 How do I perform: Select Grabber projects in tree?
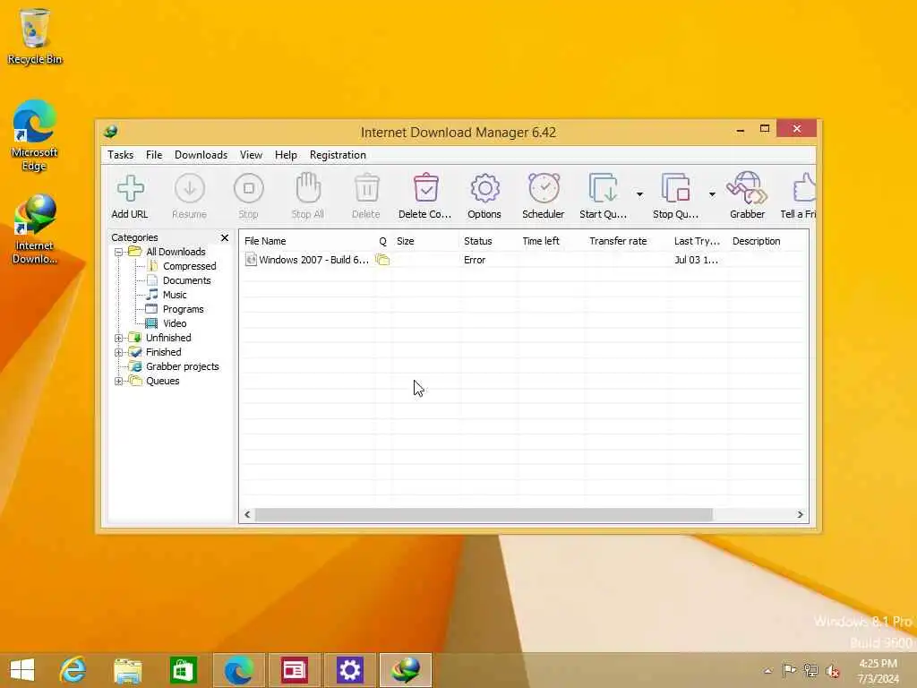183,366
